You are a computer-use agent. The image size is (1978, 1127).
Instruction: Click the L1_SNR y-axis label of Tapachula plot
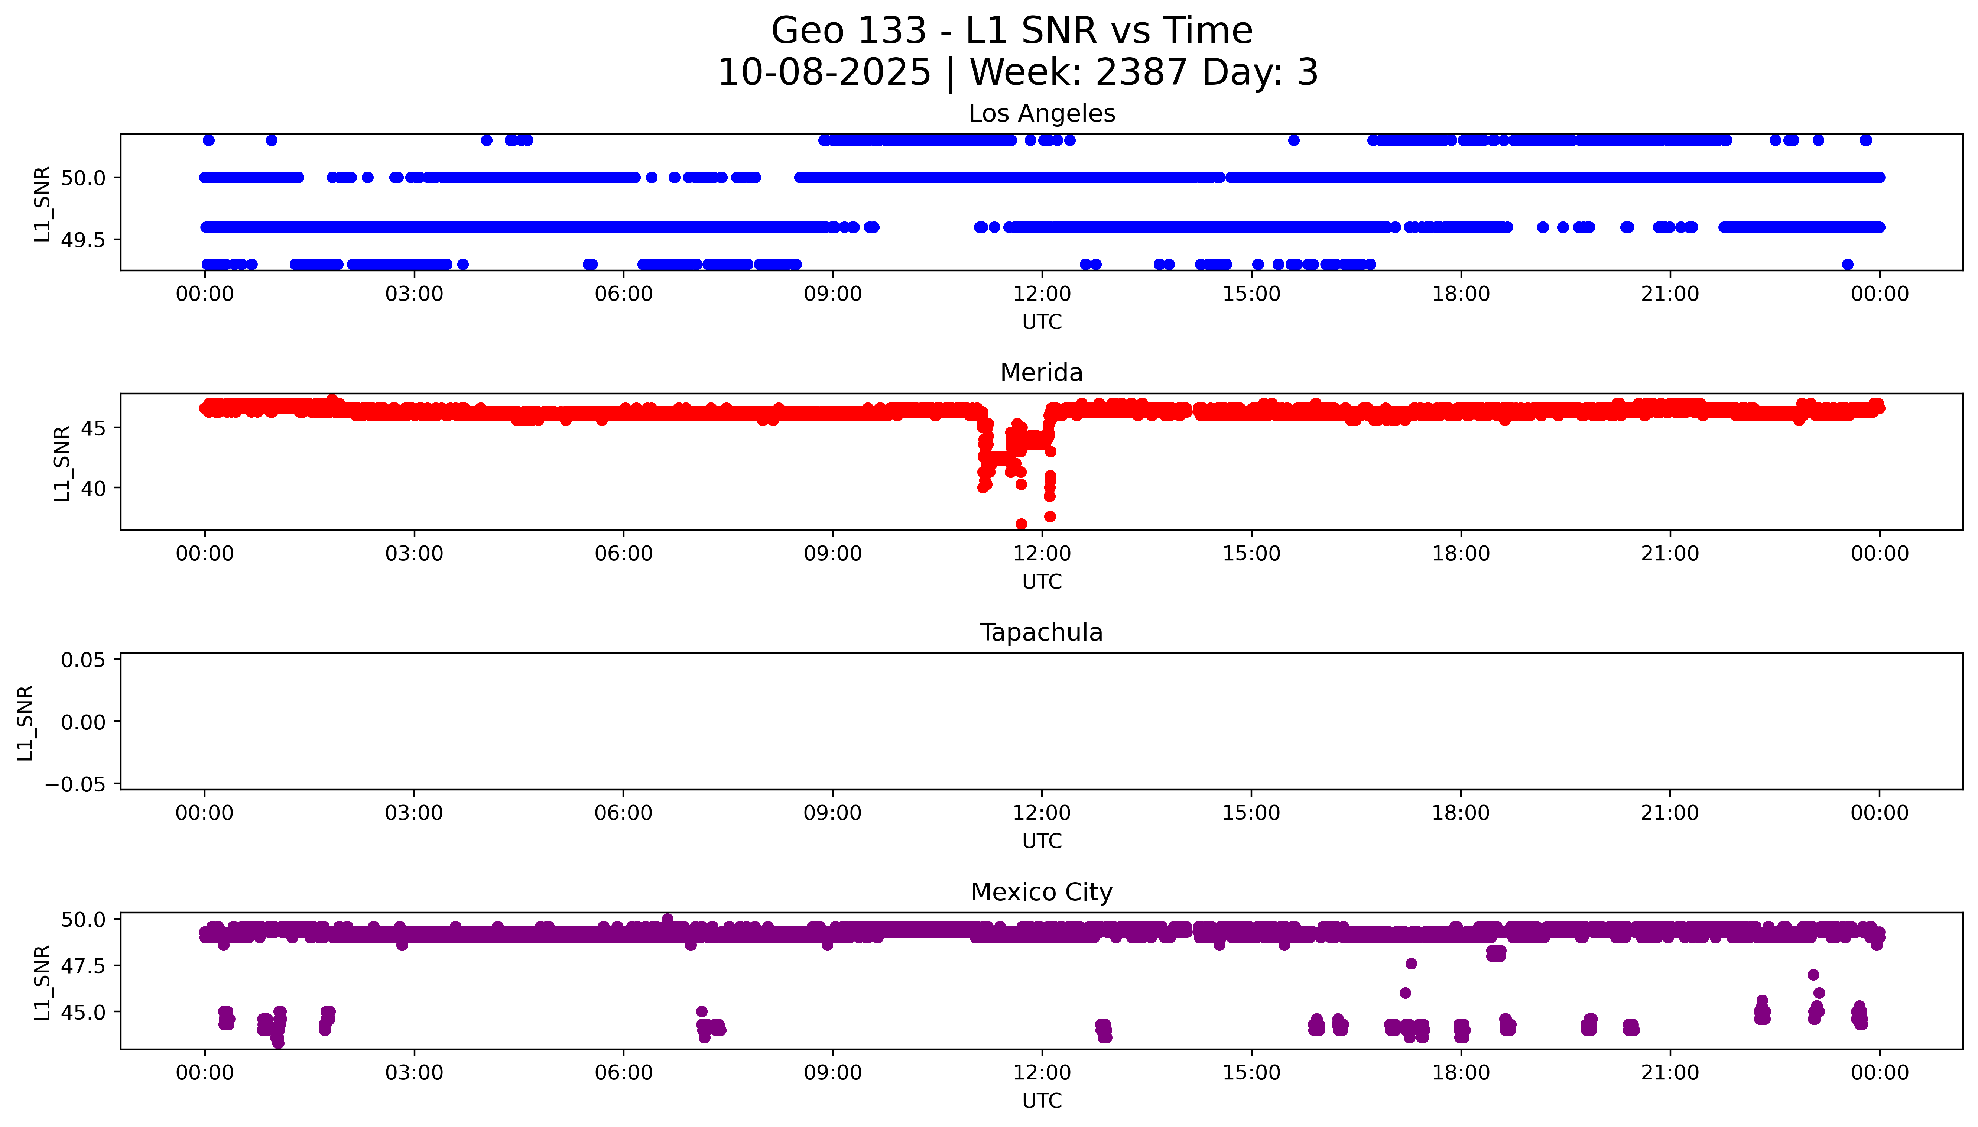[25, 723]
